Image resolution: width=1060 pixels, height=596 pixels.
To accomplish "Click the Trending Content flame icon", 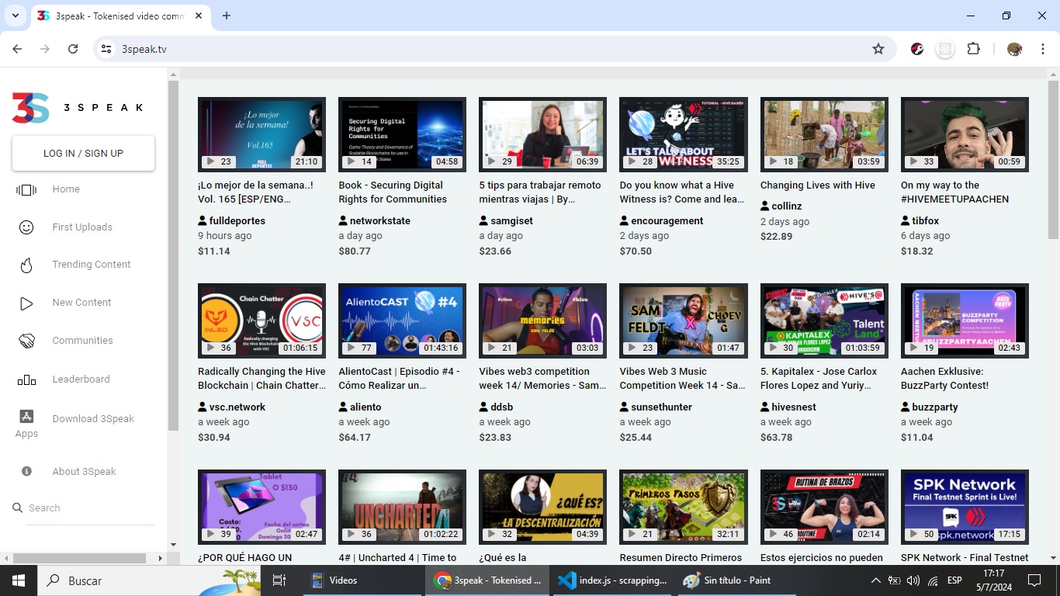I will (x=26, y=265).
